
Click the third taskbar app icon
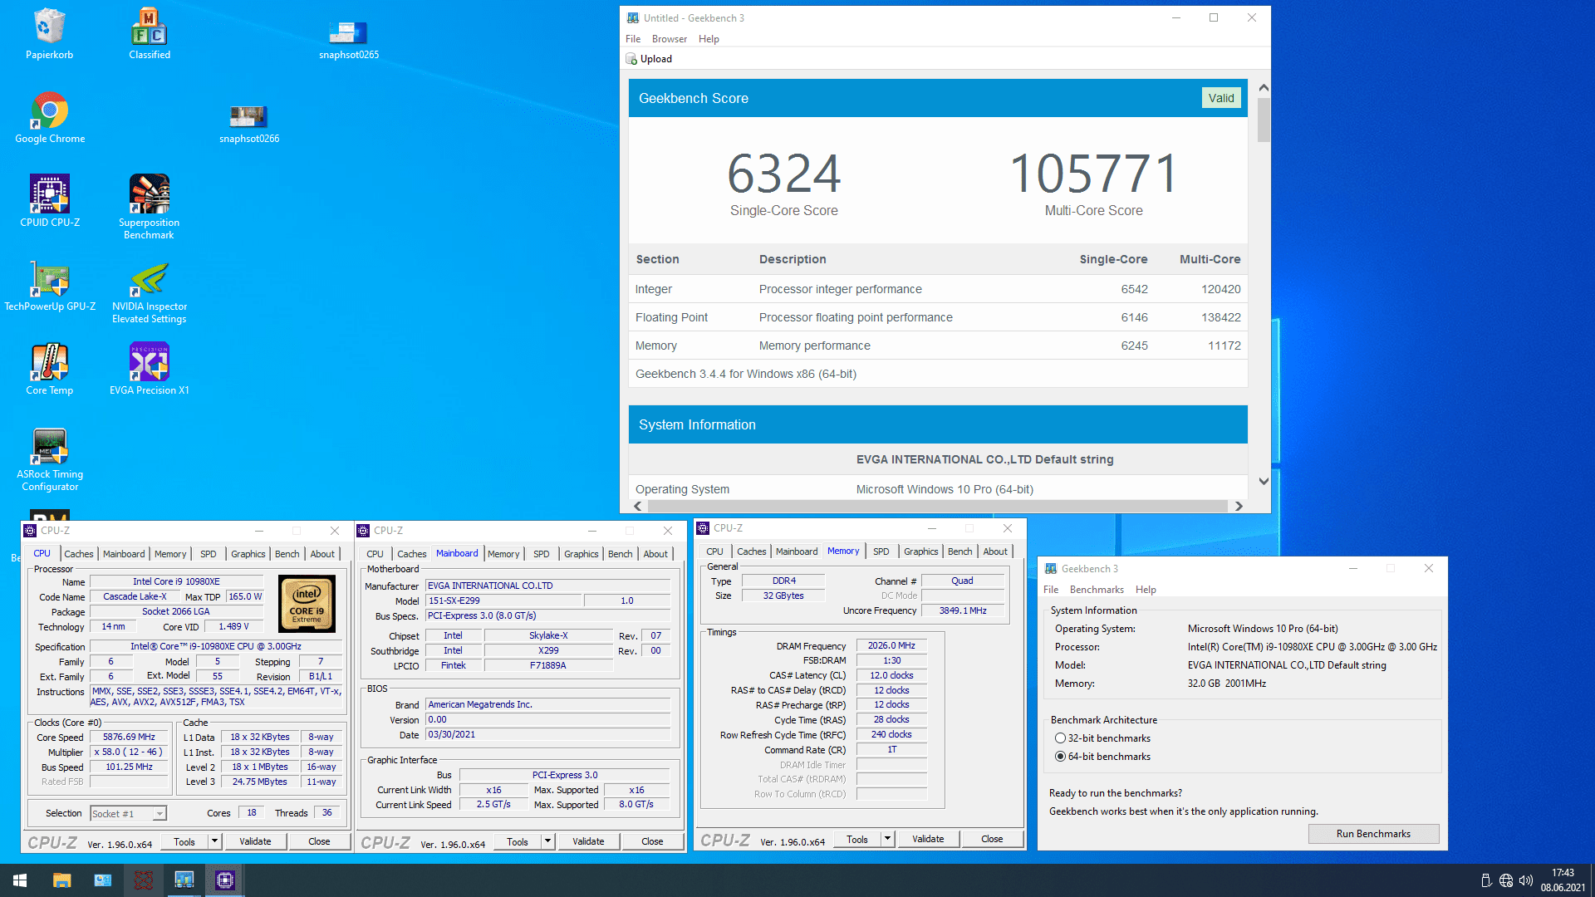pyautogui.click(x=103, y=880)
